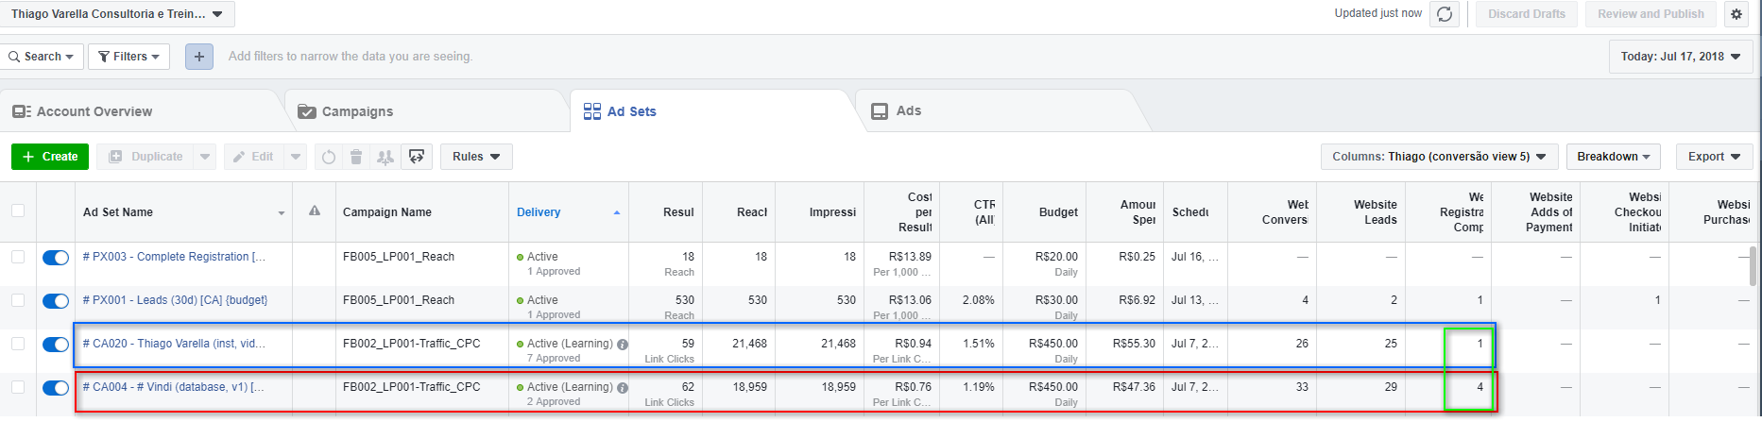Toggle off the PX003 Complete Registration ad set

tap(56, 258)
